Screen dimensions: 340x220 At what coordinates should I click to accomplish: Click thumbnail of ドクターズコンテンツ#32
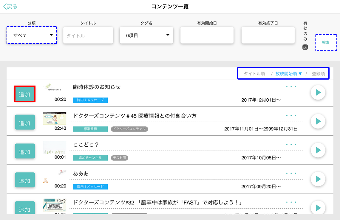click(x=55, y=205)
